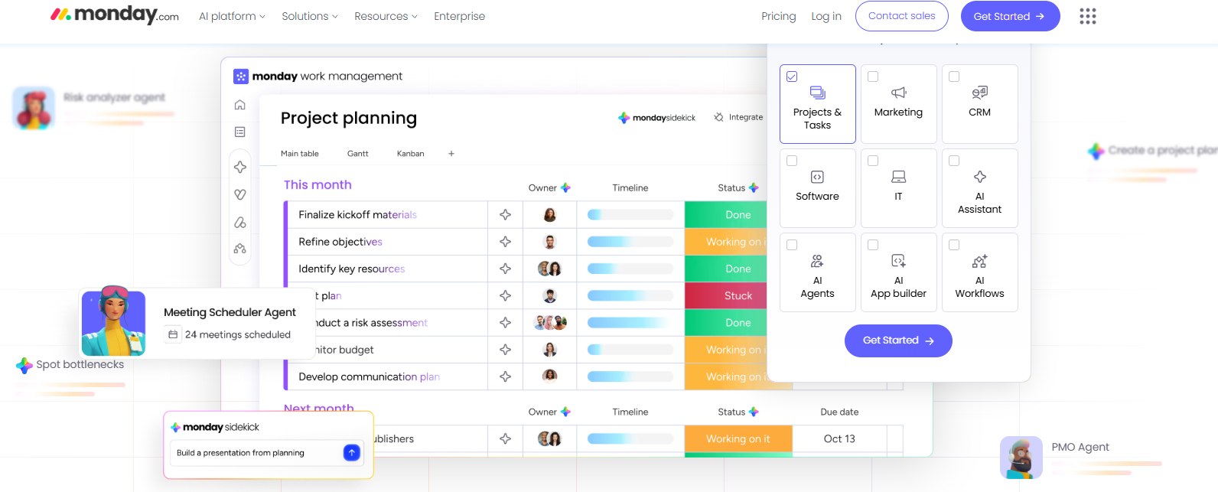Check the IT checkbox
1218x492 pixels.
[x=873, y=161]
